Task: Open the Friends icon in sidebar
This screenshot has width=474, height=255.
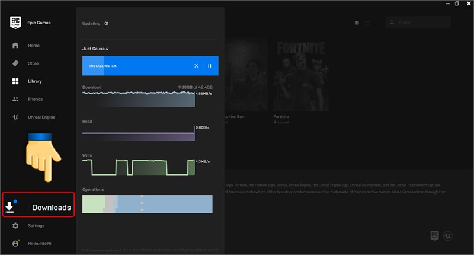Action: coord(15,99)
